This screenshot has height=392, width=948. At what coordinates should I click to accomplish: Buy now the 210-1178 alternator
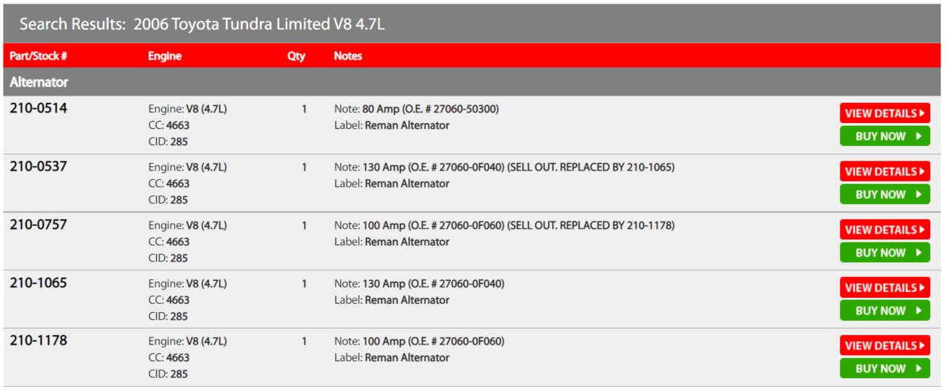click(x=885, y=368)
